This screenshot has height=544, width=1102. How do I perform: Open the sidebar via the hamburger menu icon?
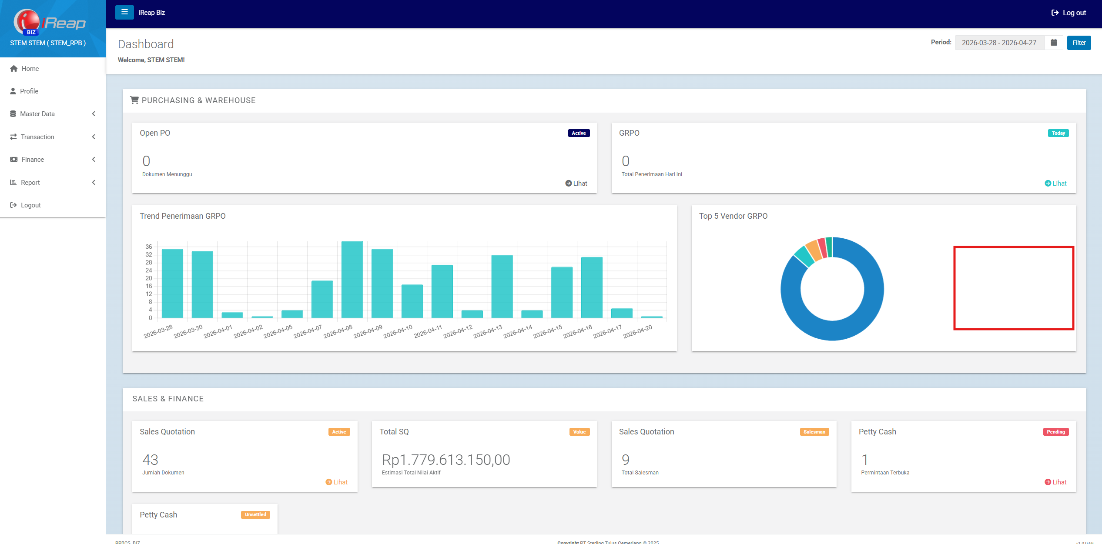point(124,12)
